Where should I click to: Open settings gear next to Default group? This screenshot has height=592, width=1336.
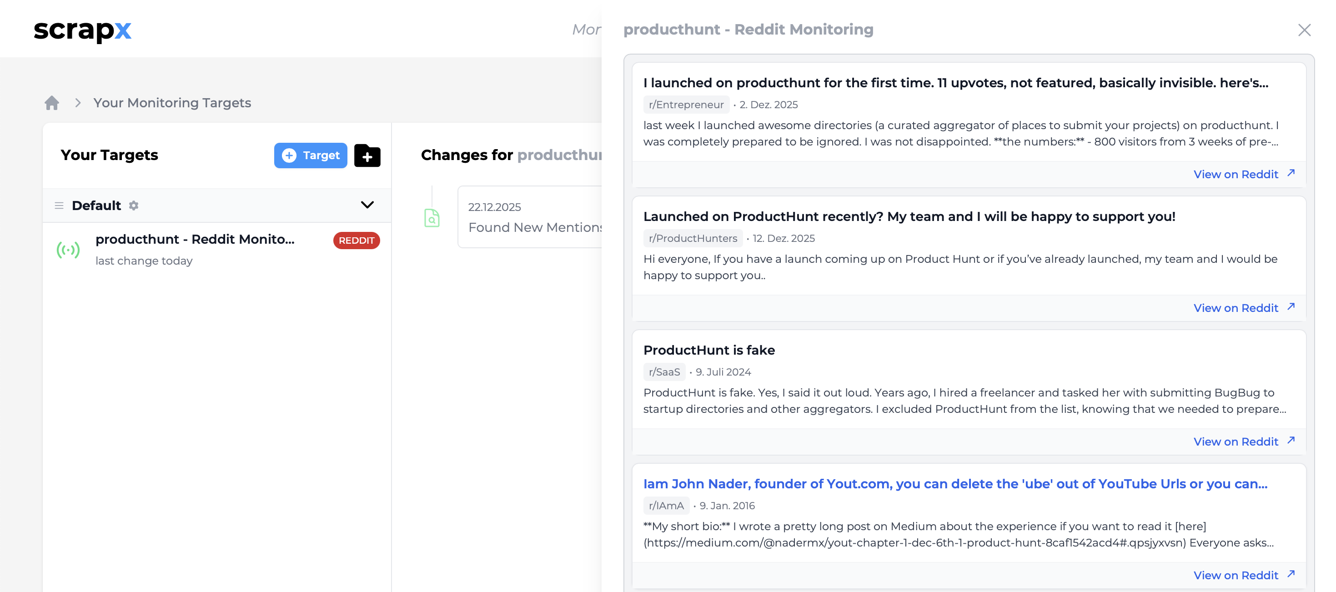pos(133,205)
